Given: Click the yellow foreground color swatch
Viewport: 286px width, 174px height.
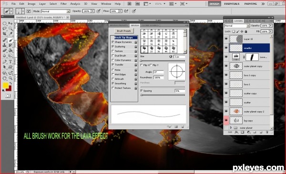Looking at the screenshot, I should coord(5,85).
